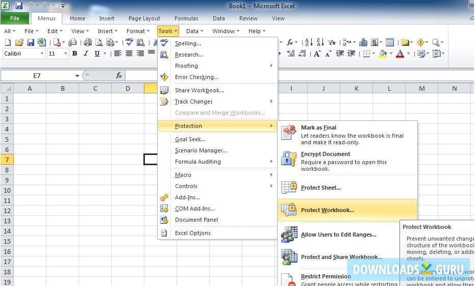Open a file with the Open folder icon
Image resolution: width=475 pixels, height=286 pixels.
coord(19,43)
